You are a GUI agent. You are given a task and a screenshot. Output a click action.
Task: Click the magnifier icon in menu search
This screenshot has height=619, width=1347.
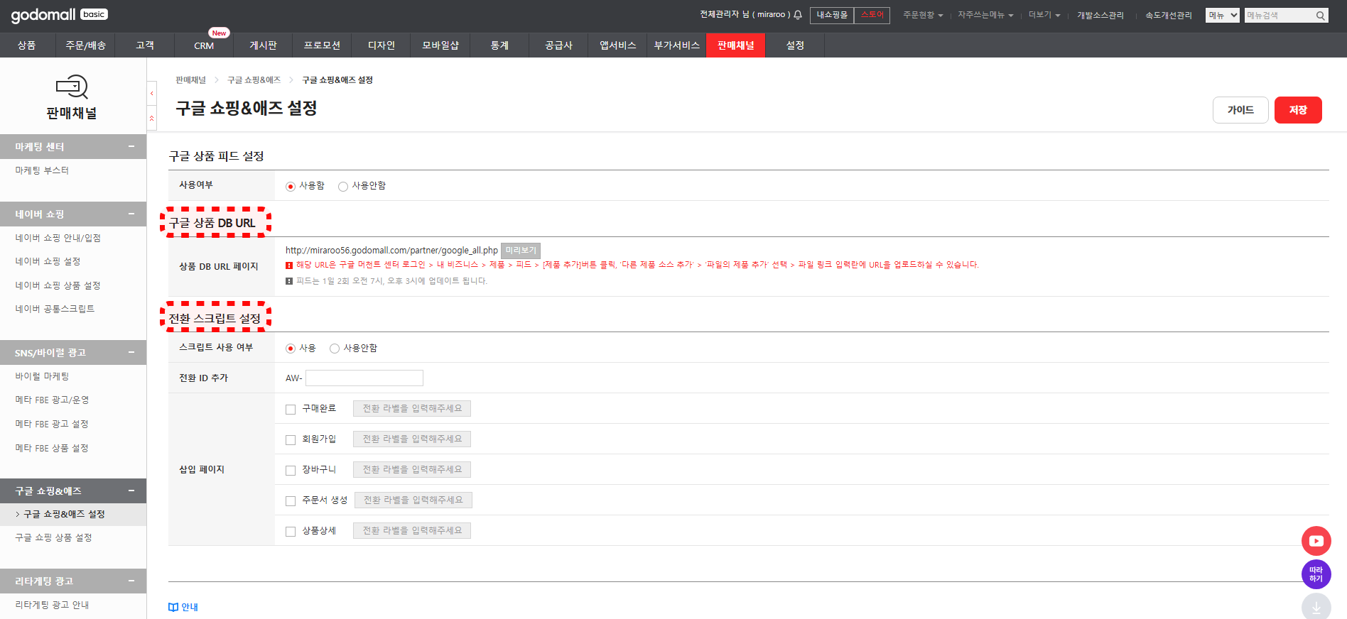click(1320, 16)
